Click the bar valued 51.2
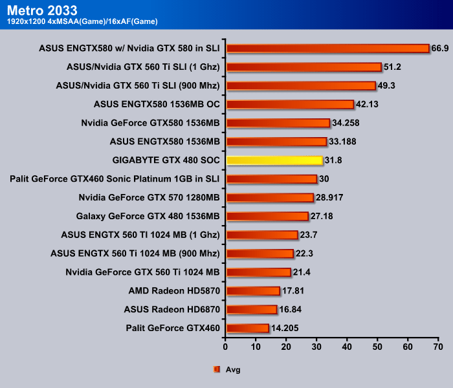 pyautogui.click(x=304, y=67)
